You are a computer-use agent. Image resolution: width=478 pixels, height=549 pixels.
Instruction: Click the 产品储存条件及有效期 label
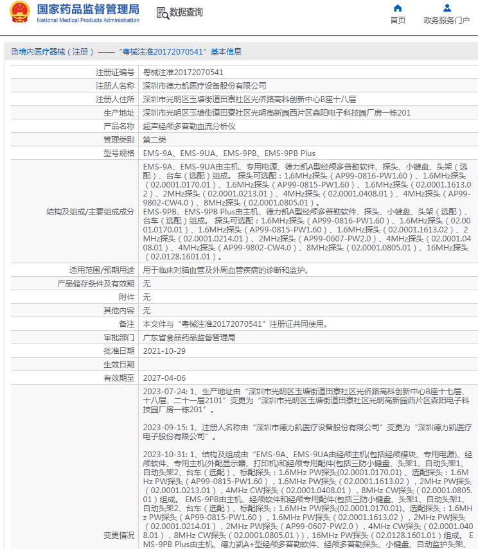click(x=96, y=284)
